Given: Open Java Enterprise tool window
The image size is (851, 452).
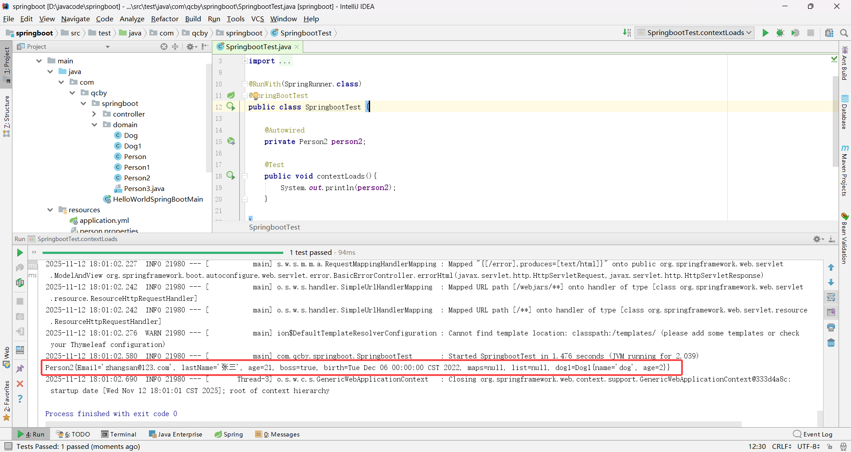Looking at the screenshot, I should pyautogui.click(x=176, y=434).
